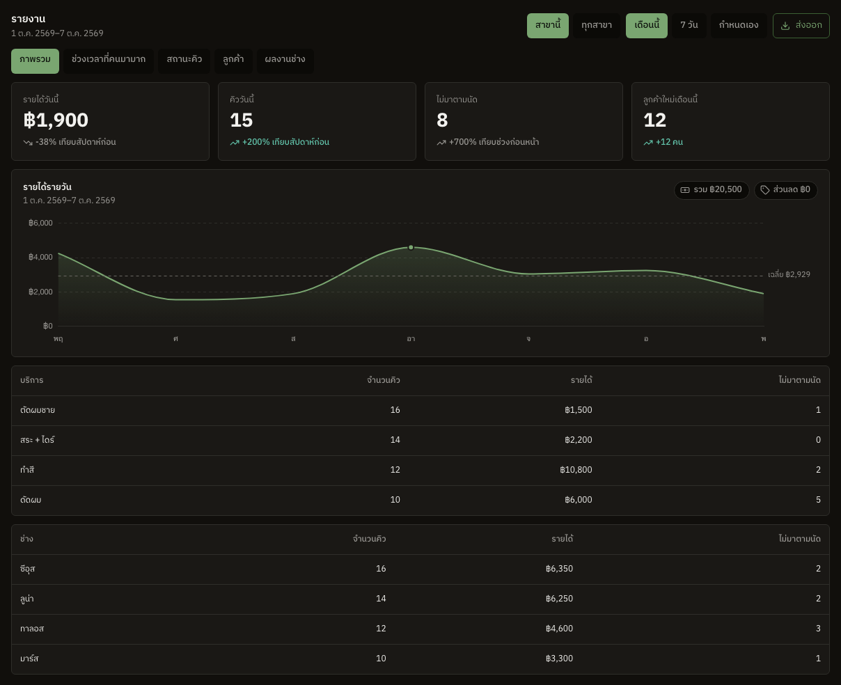Click the คิววันนี้ value 15

pos(241,120)
